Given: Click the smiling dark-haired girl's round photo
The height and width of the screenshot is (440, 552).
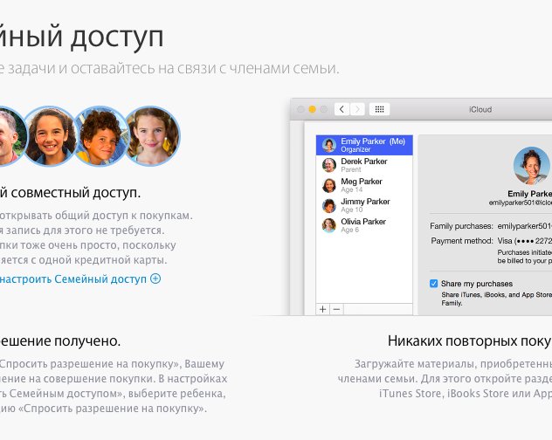Looking at the screenshot, I should coord(51,136).
